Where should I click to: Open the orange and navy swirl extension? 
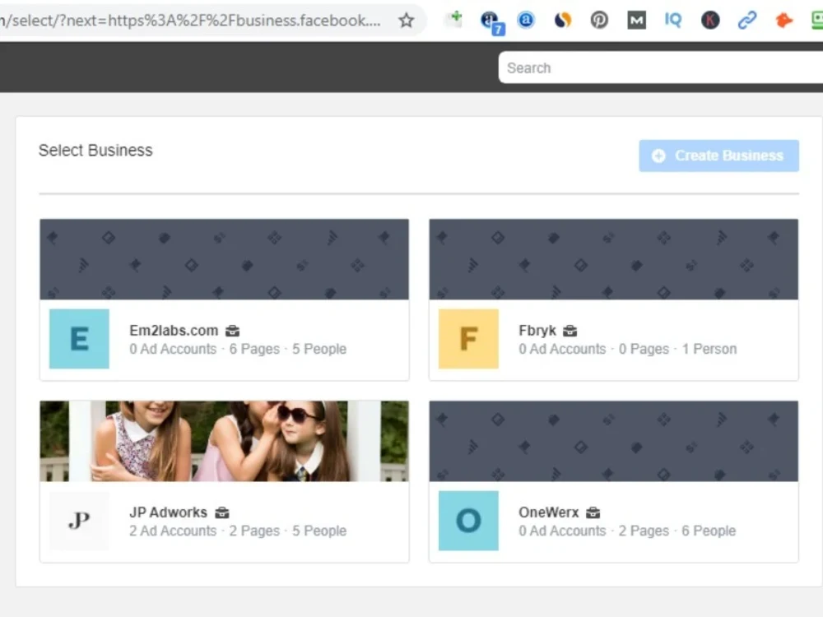tap(563, 21)
